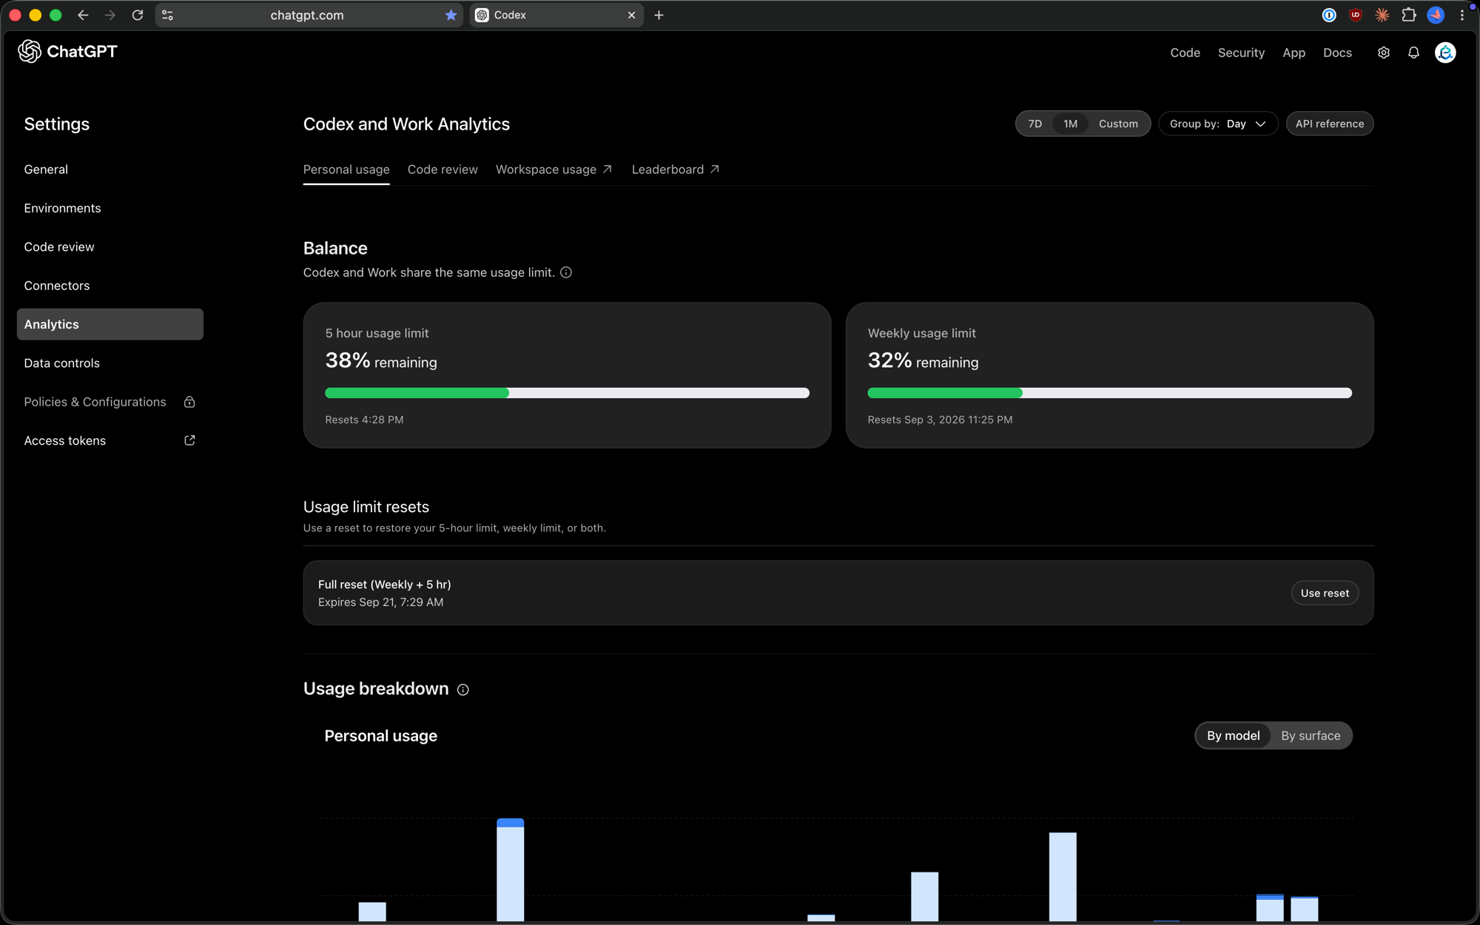Open the extensions puzzle icon
Viewport: 1480px width, 925px height.
[1409, 15]
